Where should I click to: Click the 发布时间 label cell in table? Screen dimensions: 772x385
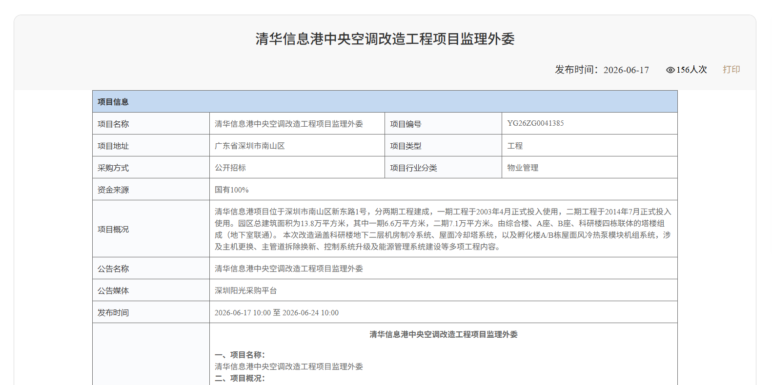151,312
